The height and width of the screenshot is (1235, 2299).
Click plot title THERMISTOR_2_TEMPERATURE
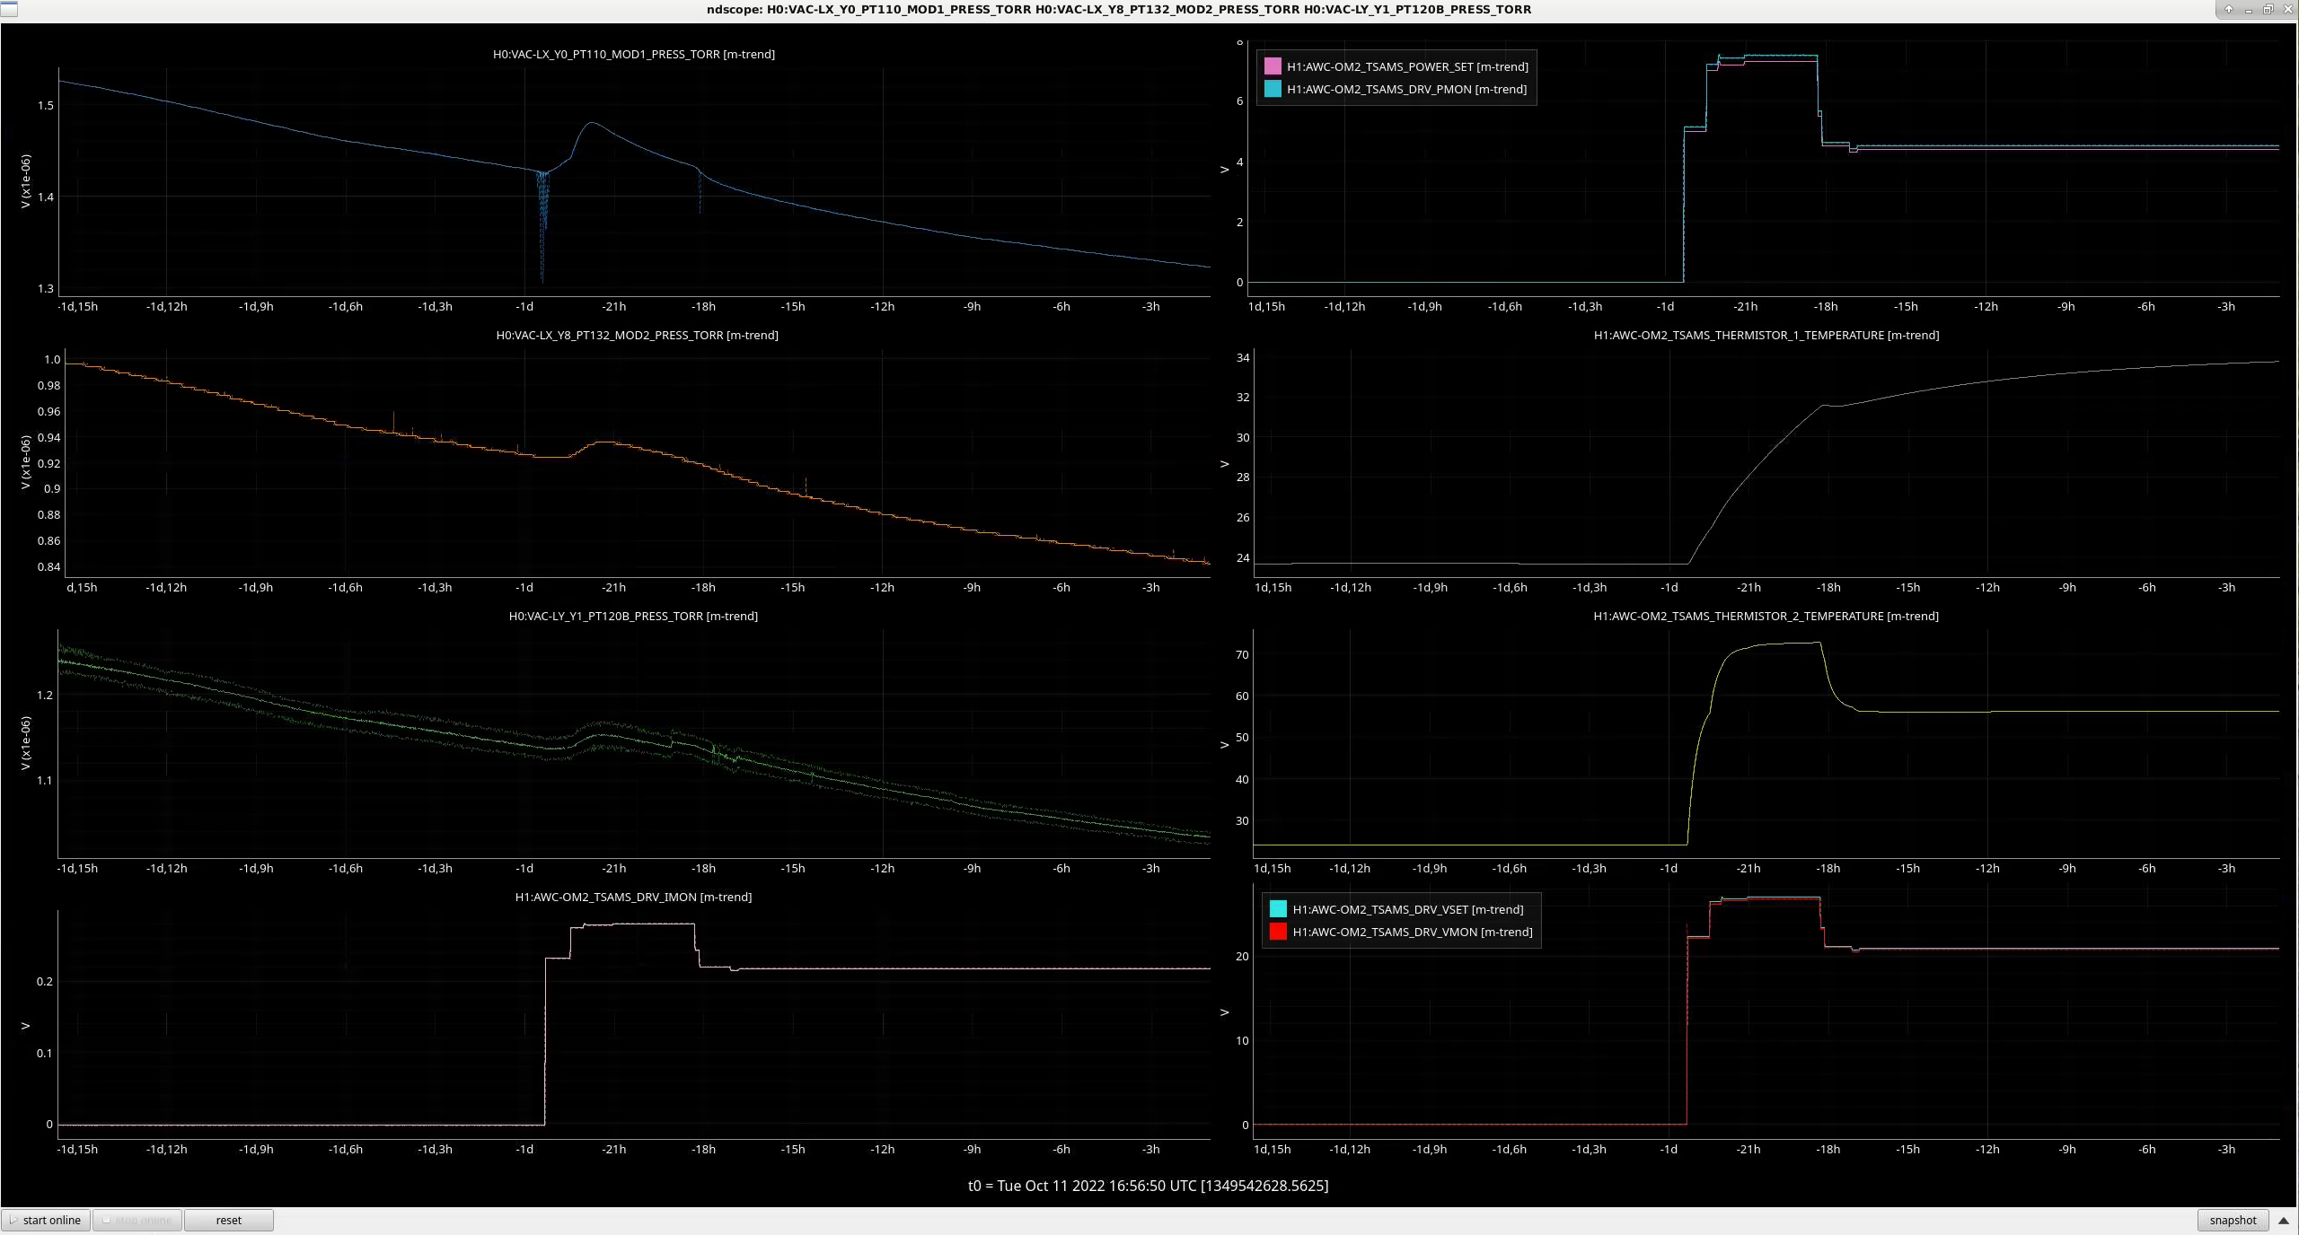1766,616
